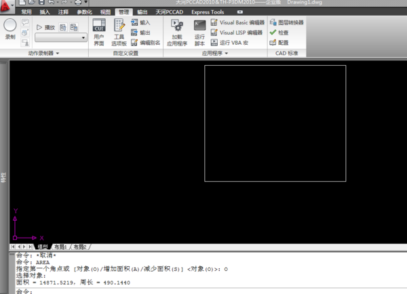
Task: Switch to the 布局1 layout tab
Action: coord(60,246)
